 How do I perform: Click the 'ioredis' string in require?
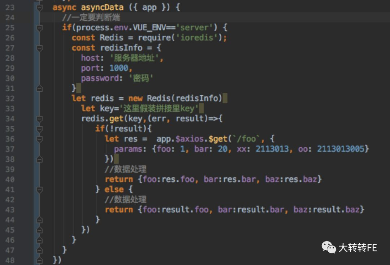pos(197,38)
